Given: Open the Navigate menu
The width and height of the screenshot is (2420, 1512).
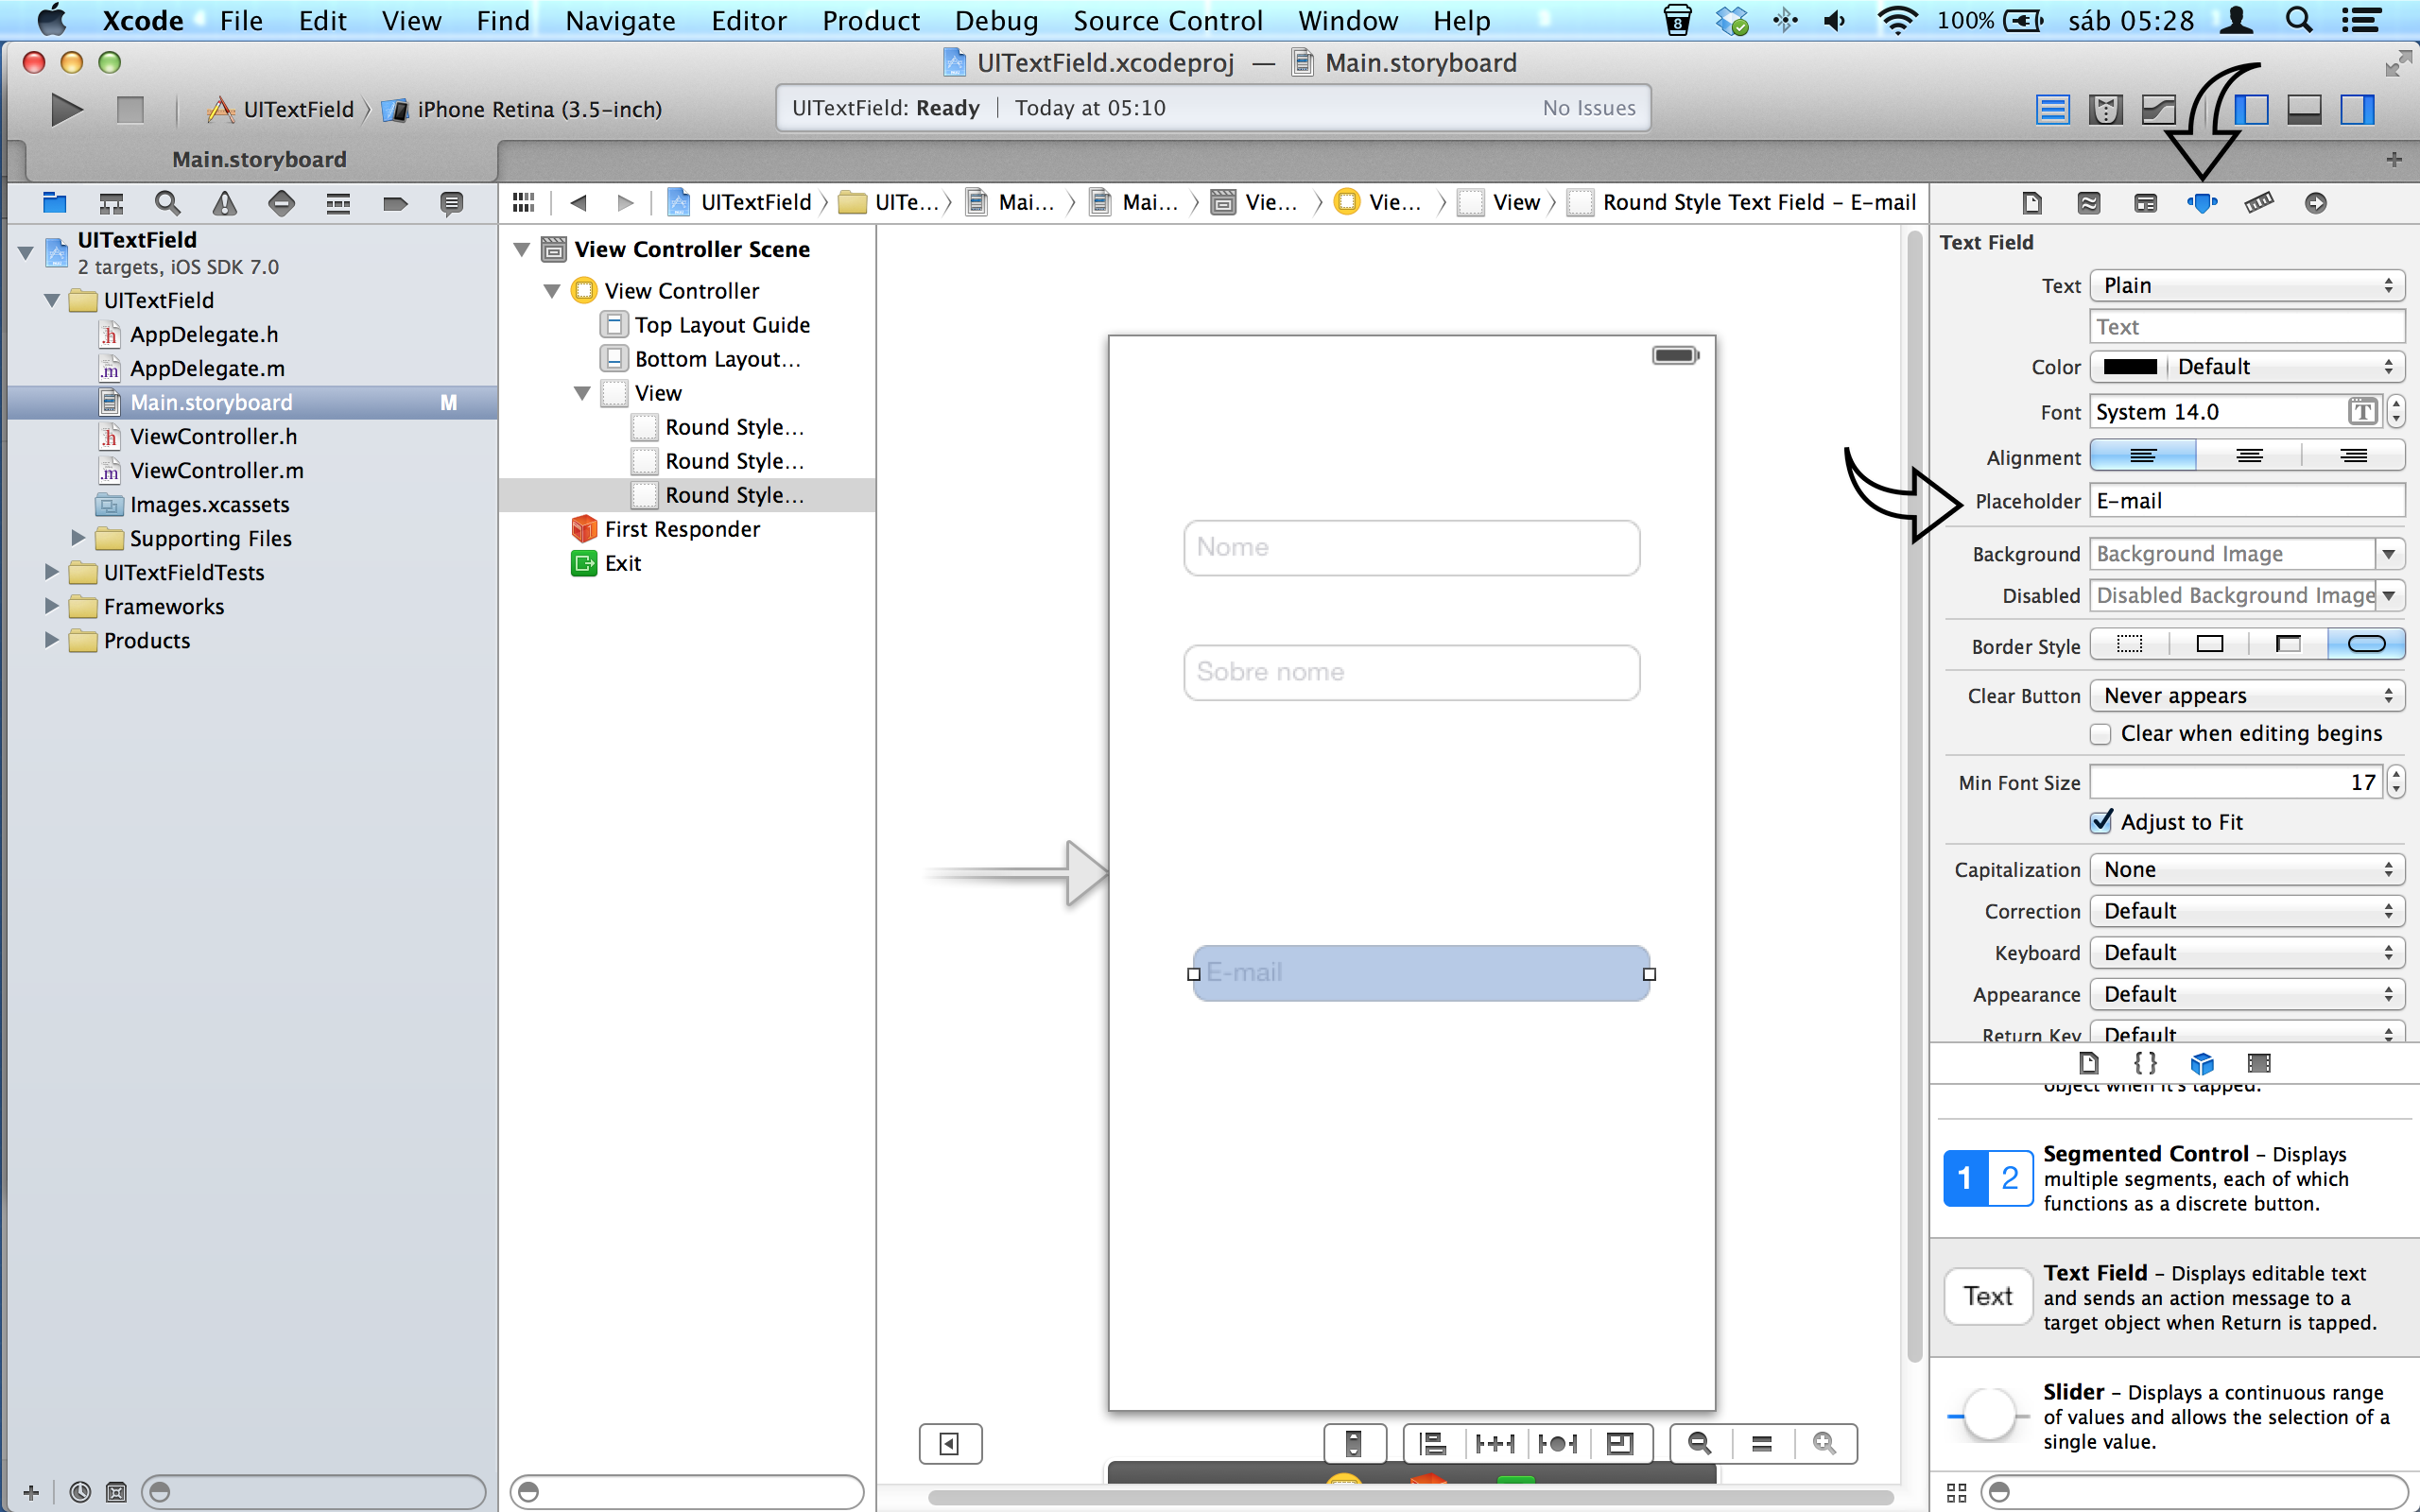Looking at the screenshot, I should click(620, 20).
